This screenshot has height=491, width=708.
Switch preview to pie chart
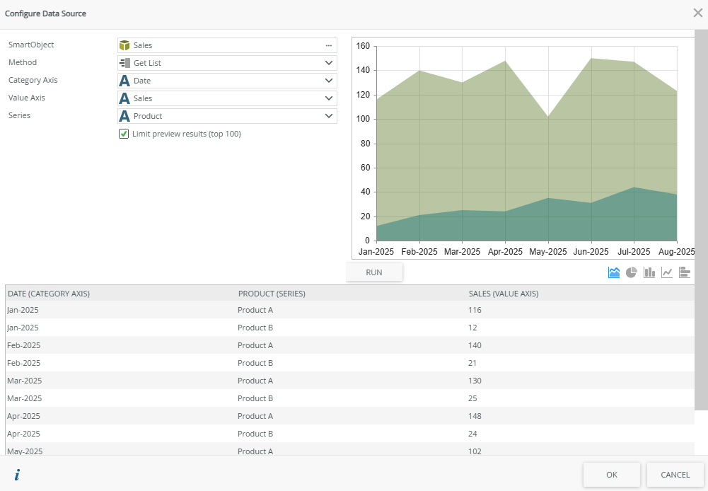632,272
